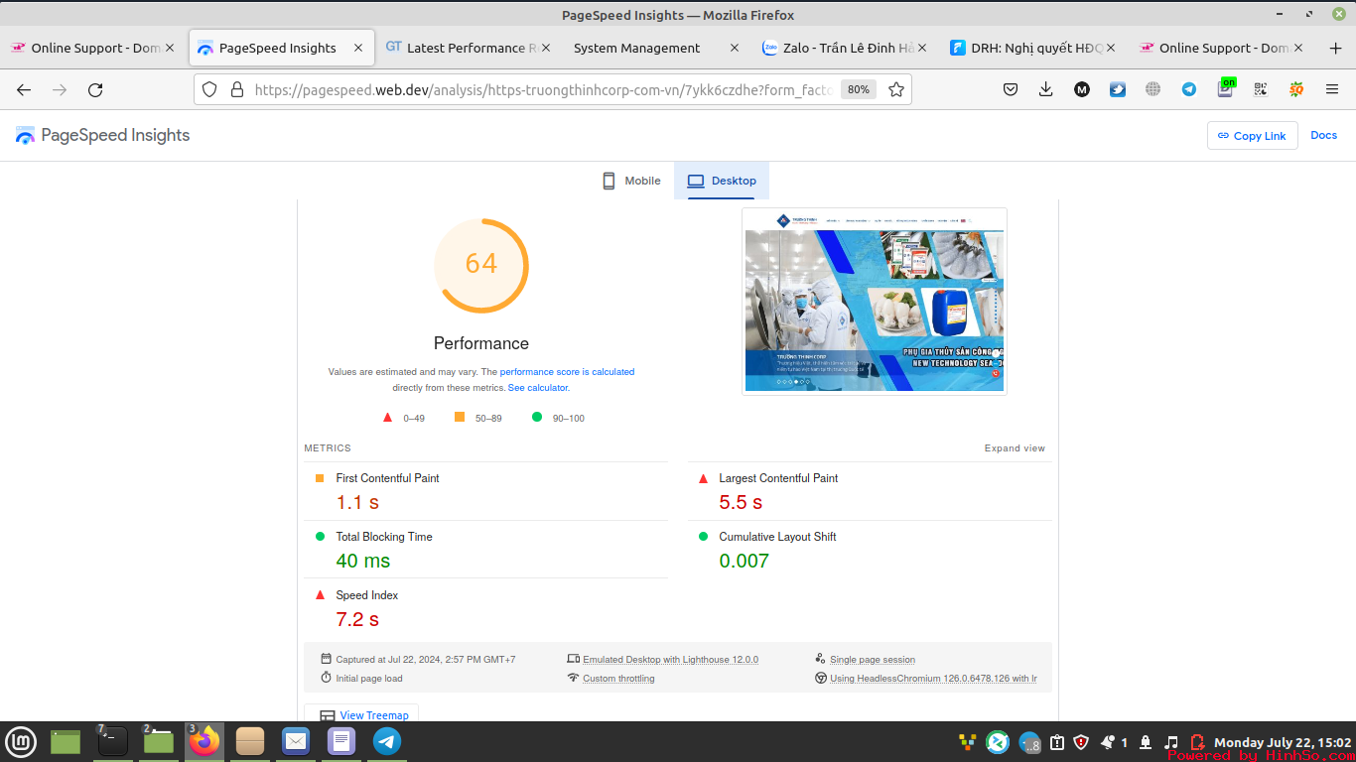1356x762 pixels.
Task: Click Cumulative Layout Shift metric label
Action: 777,537
